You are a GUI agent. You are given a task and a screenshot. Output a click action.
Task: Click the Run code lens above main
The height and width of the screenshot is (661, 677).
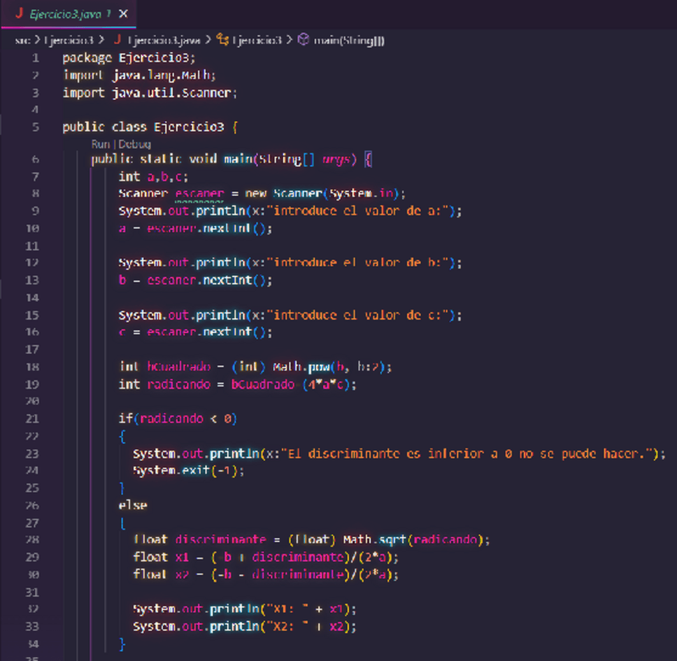tap(100, 144)
